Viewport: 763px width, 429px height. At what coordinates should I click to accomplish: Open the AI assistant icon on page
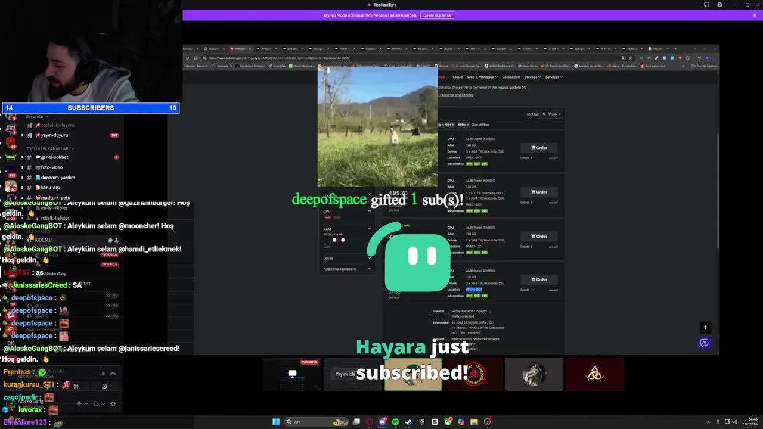704,343
